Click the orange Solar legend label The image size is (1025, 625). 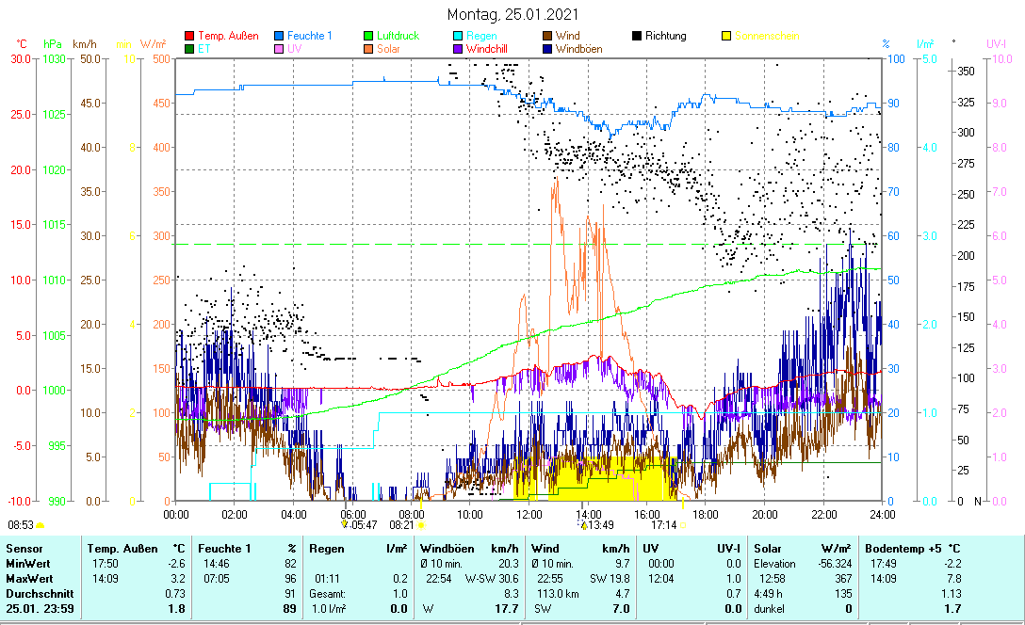click(388, 49)
